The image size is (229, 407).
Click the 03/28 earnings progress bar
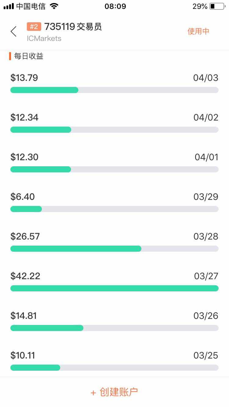coord(114,249)
